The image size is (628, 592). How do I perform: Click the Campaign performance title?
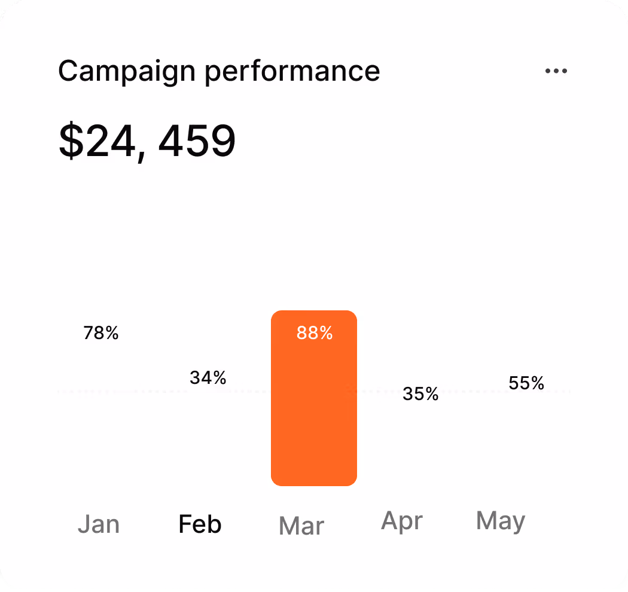(x=219, y=71)
